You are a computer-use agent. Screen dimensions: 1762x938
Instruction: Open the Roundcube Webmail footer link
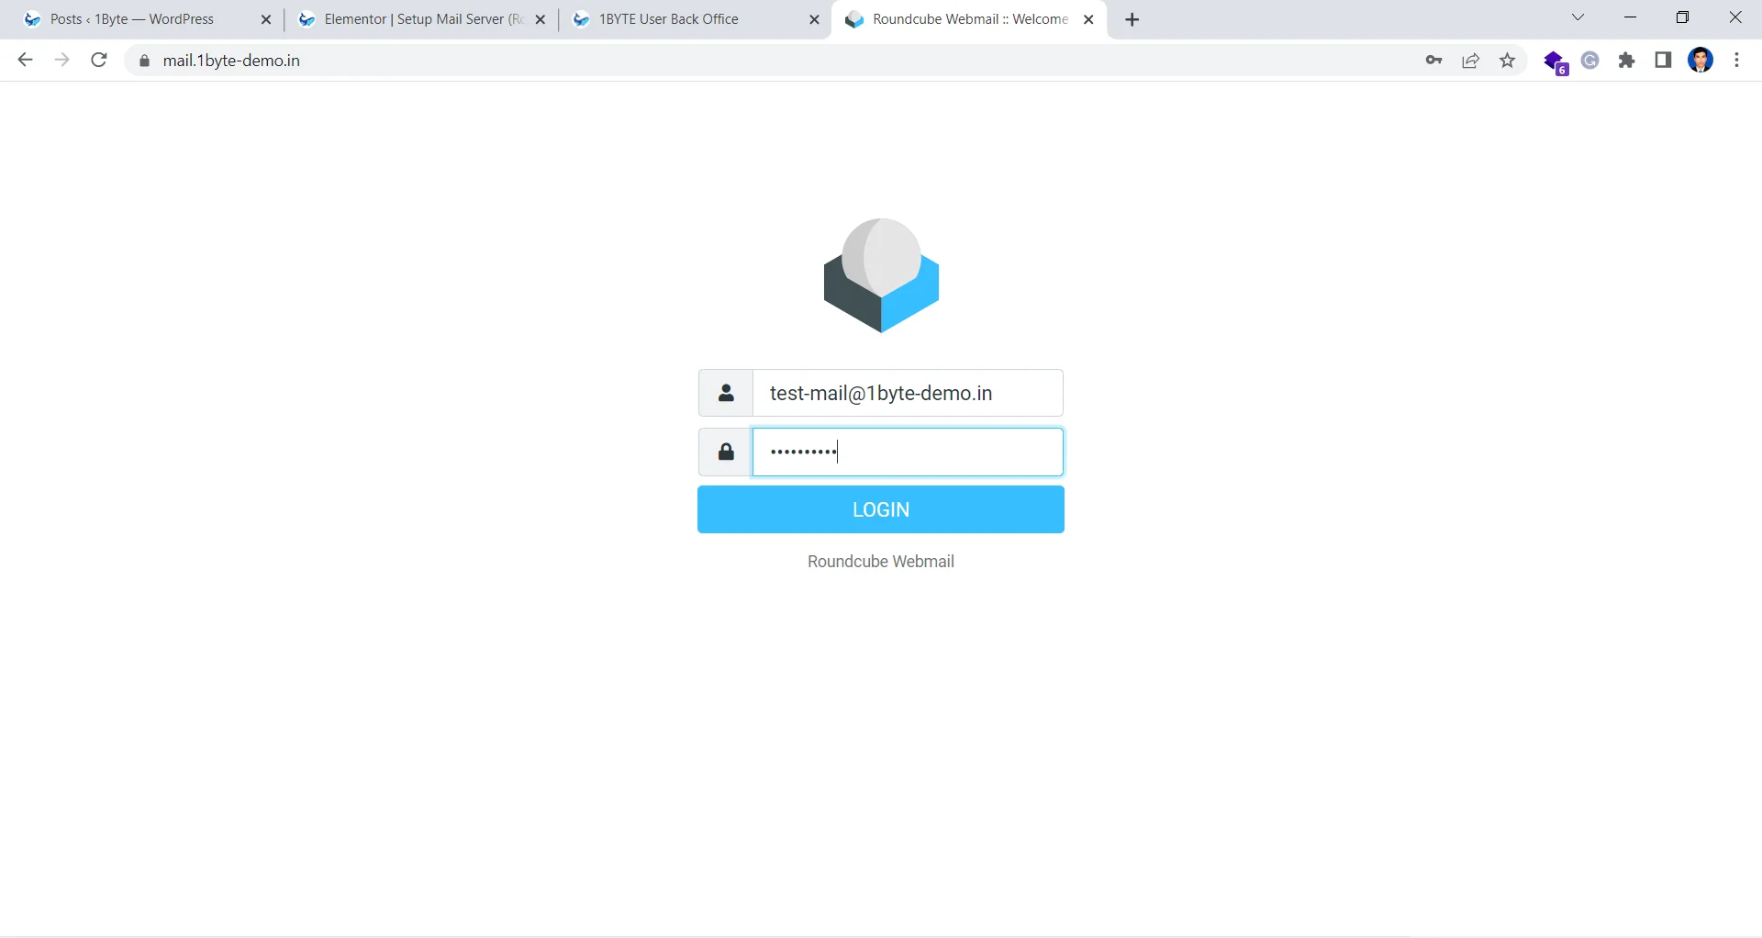click(x=881, y=562)
